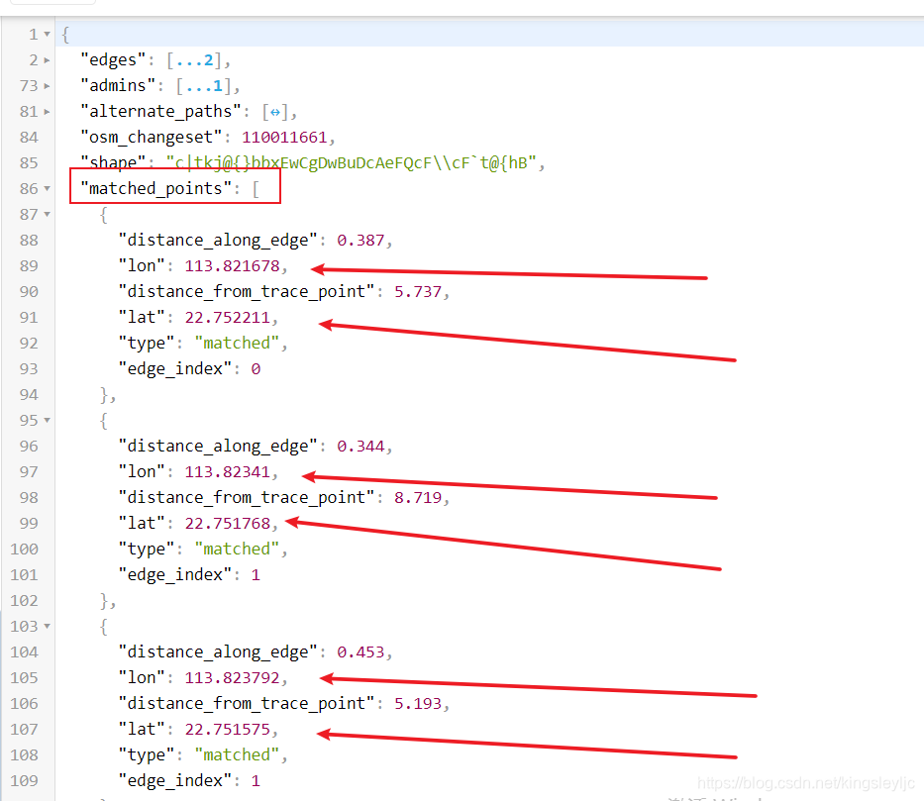Collapse the third matched point object on line 103

(47, 627)
